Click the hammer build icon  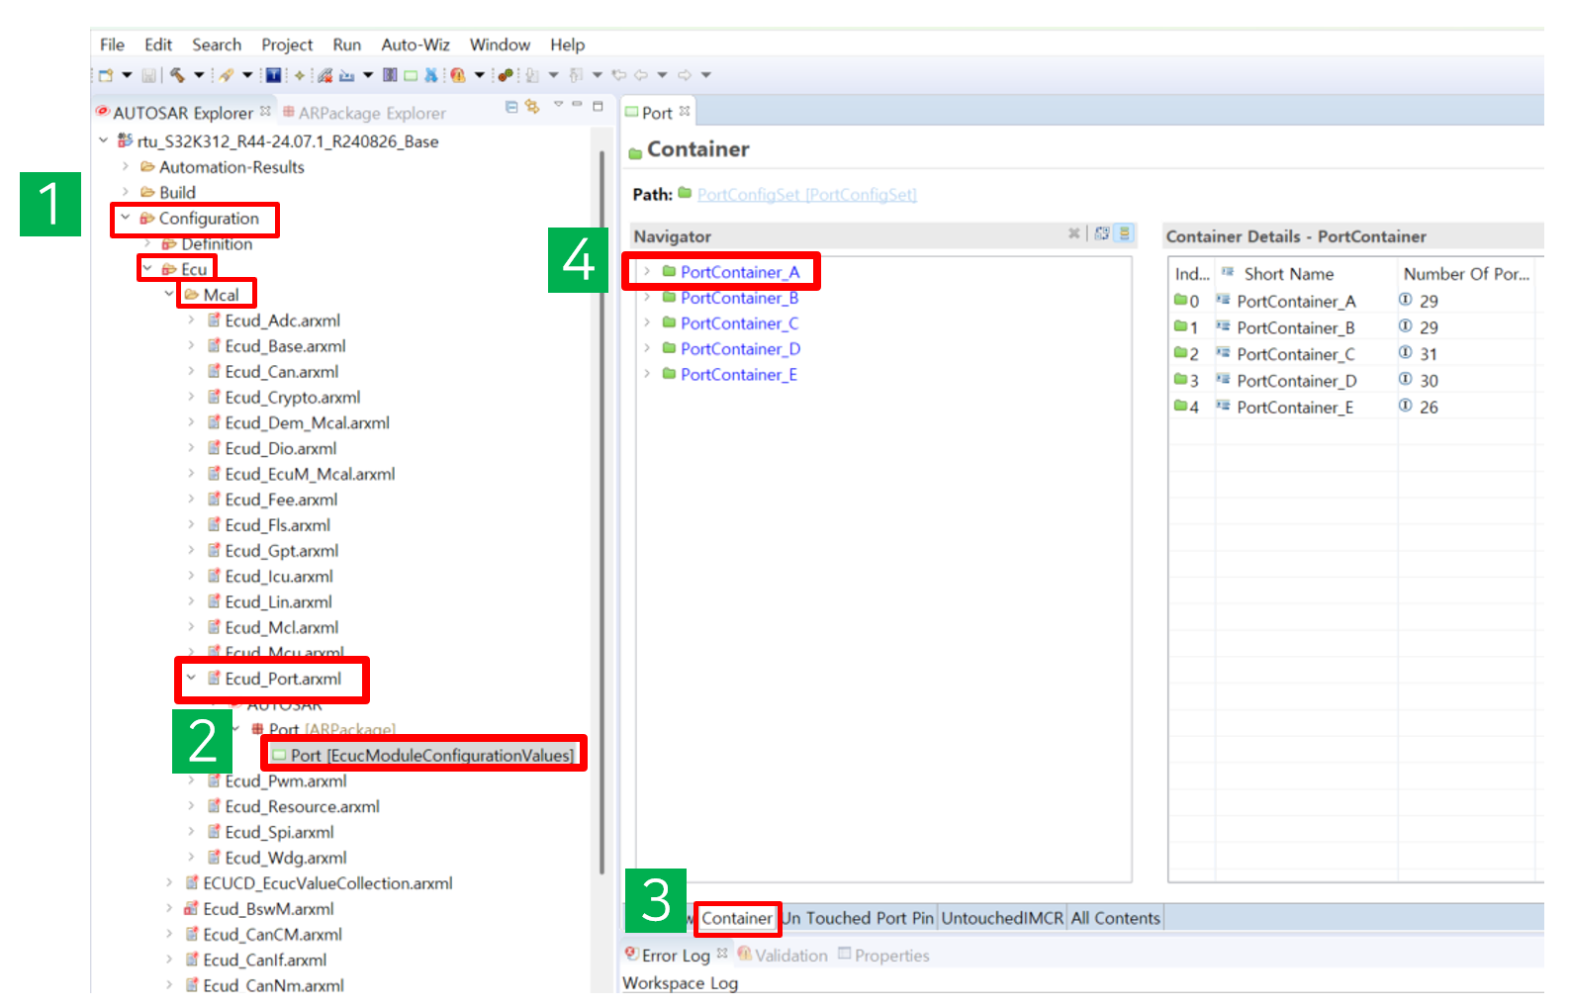pos(177,75)
